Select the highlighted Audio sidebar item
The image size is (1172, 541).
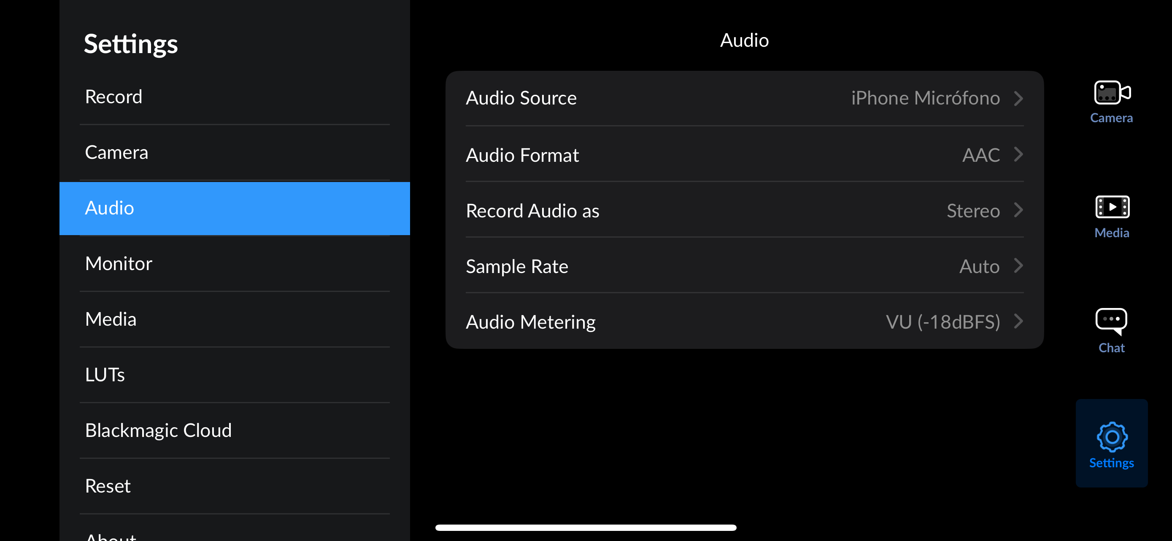coord(110,208)
